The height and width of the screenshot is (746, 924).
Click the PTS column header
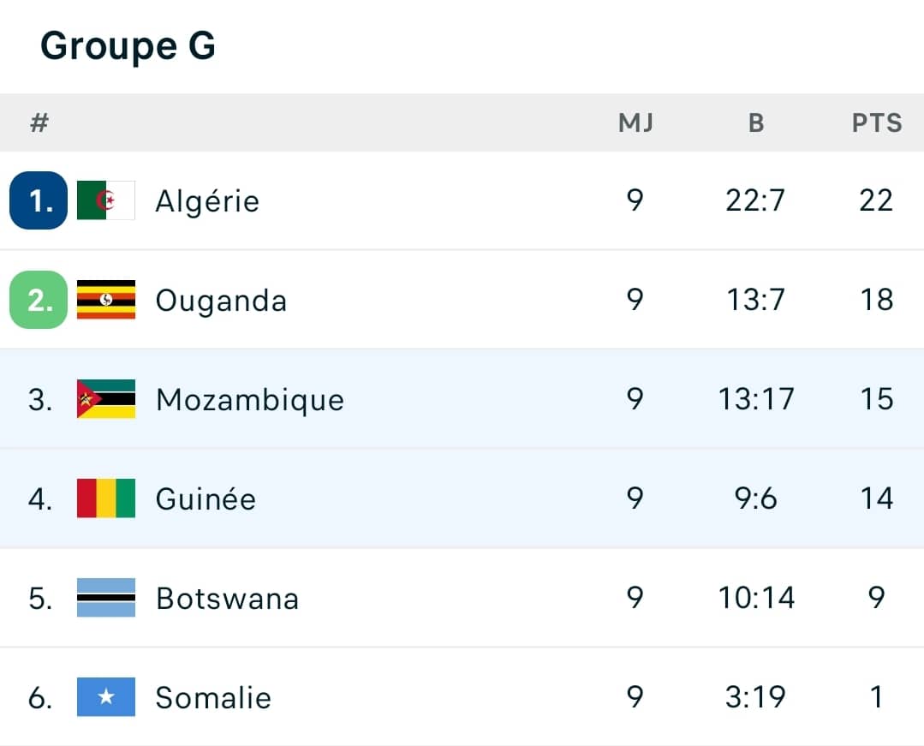pyautogui.click(x=877, y=123)
